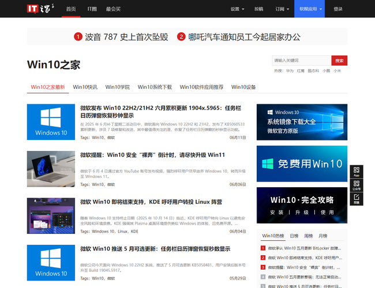Screen dimensions: 375x288
Task: Open article KDE 呼吁用户转投 Linux 阵营
Action: 151,202
